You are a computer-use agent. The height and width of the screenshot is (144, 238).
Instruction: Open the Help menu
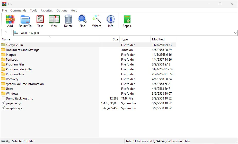74,10
